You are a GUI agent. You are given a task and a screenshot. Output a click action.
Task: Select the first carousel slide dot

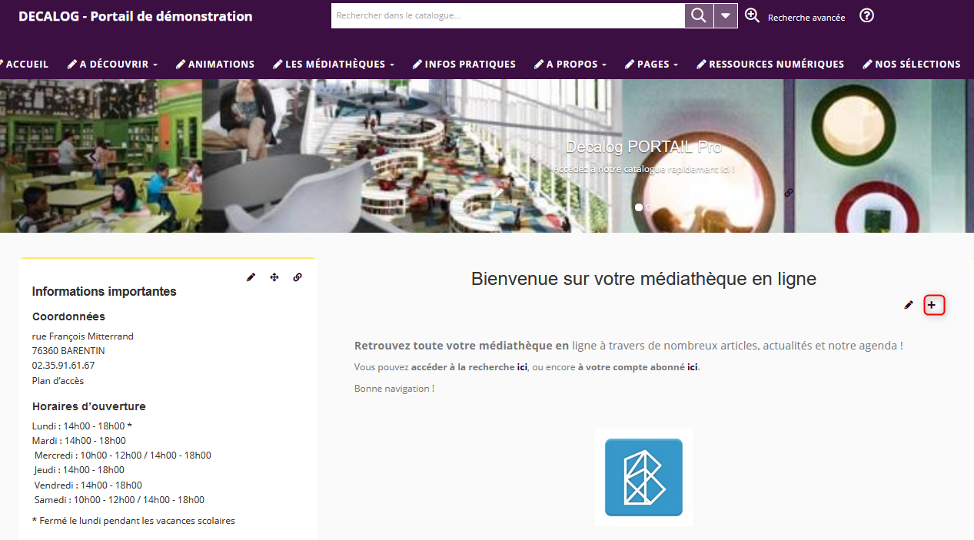coord(638,207)
